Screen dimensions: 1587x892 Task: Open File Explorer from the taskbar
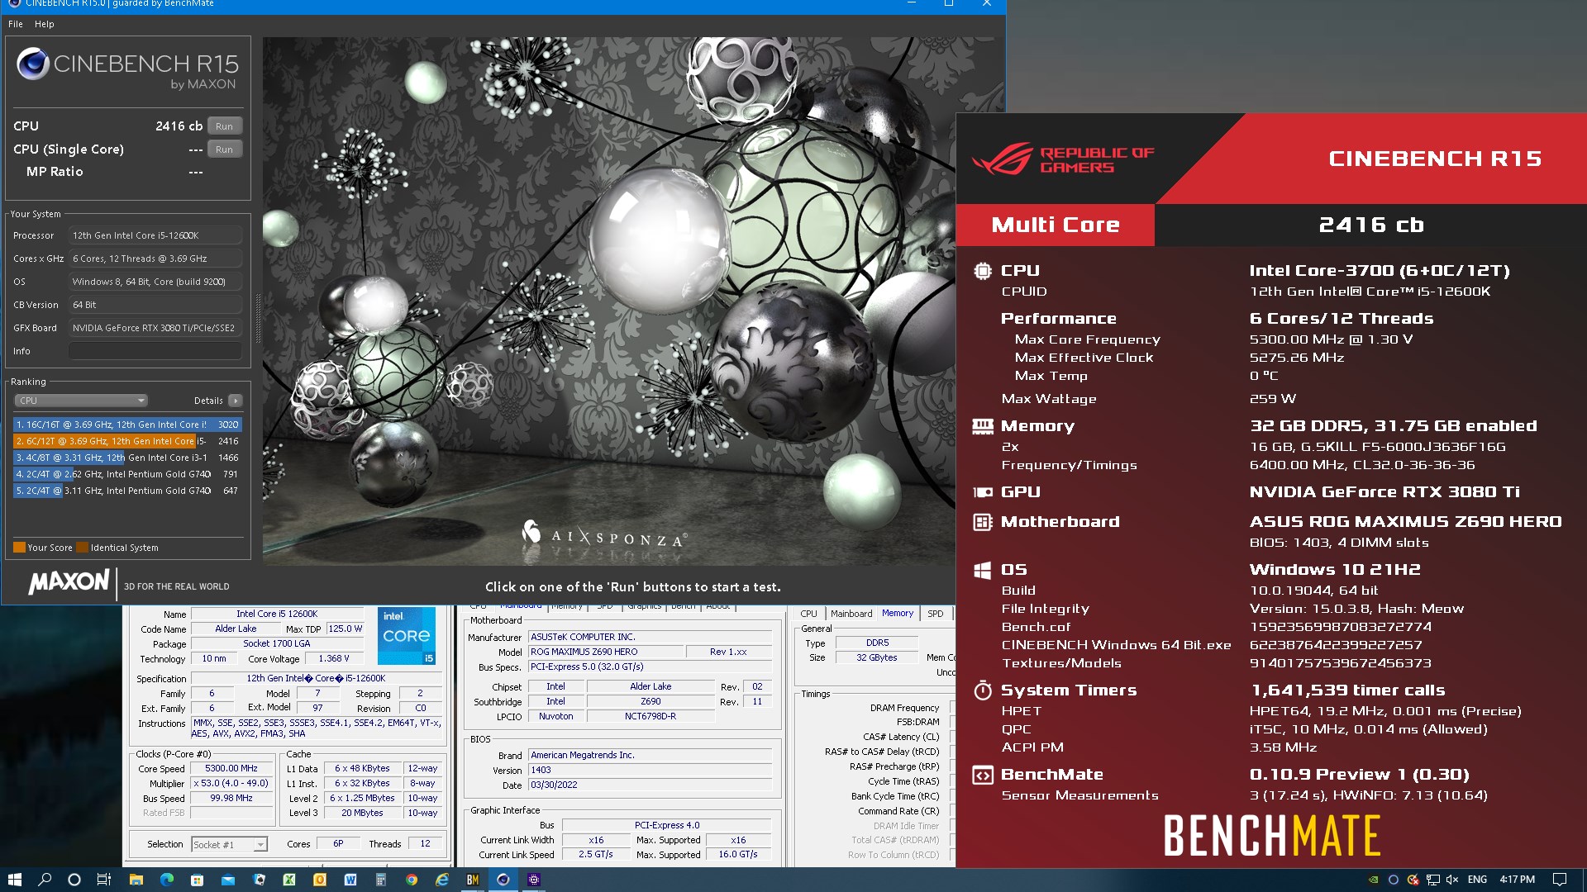pos(136,880)
